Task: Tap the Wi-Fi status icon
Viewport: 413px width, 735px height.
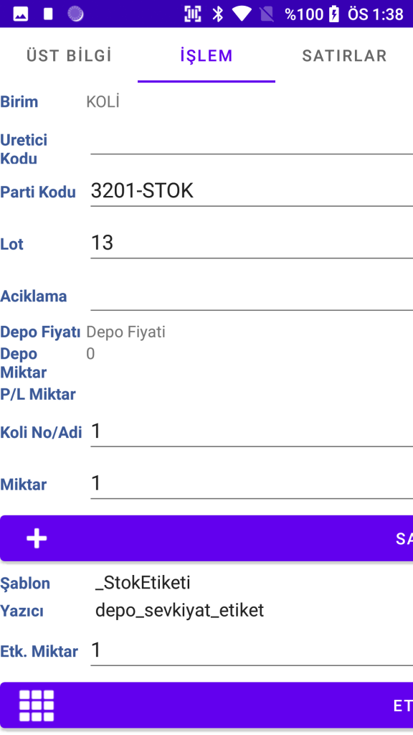Action: (x=242, y=14)
